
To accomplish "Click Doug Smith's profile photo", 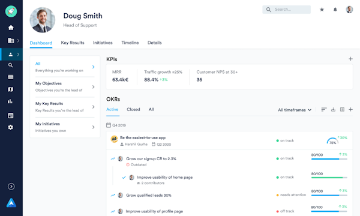I will pyautogui.click(x=43, y=20).
